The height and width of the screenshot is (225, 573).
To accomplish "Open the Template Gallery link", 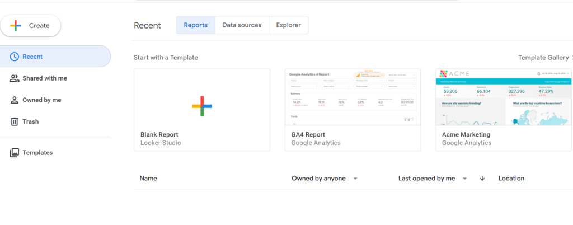I will pyautogui.click(x=543, y=58).
